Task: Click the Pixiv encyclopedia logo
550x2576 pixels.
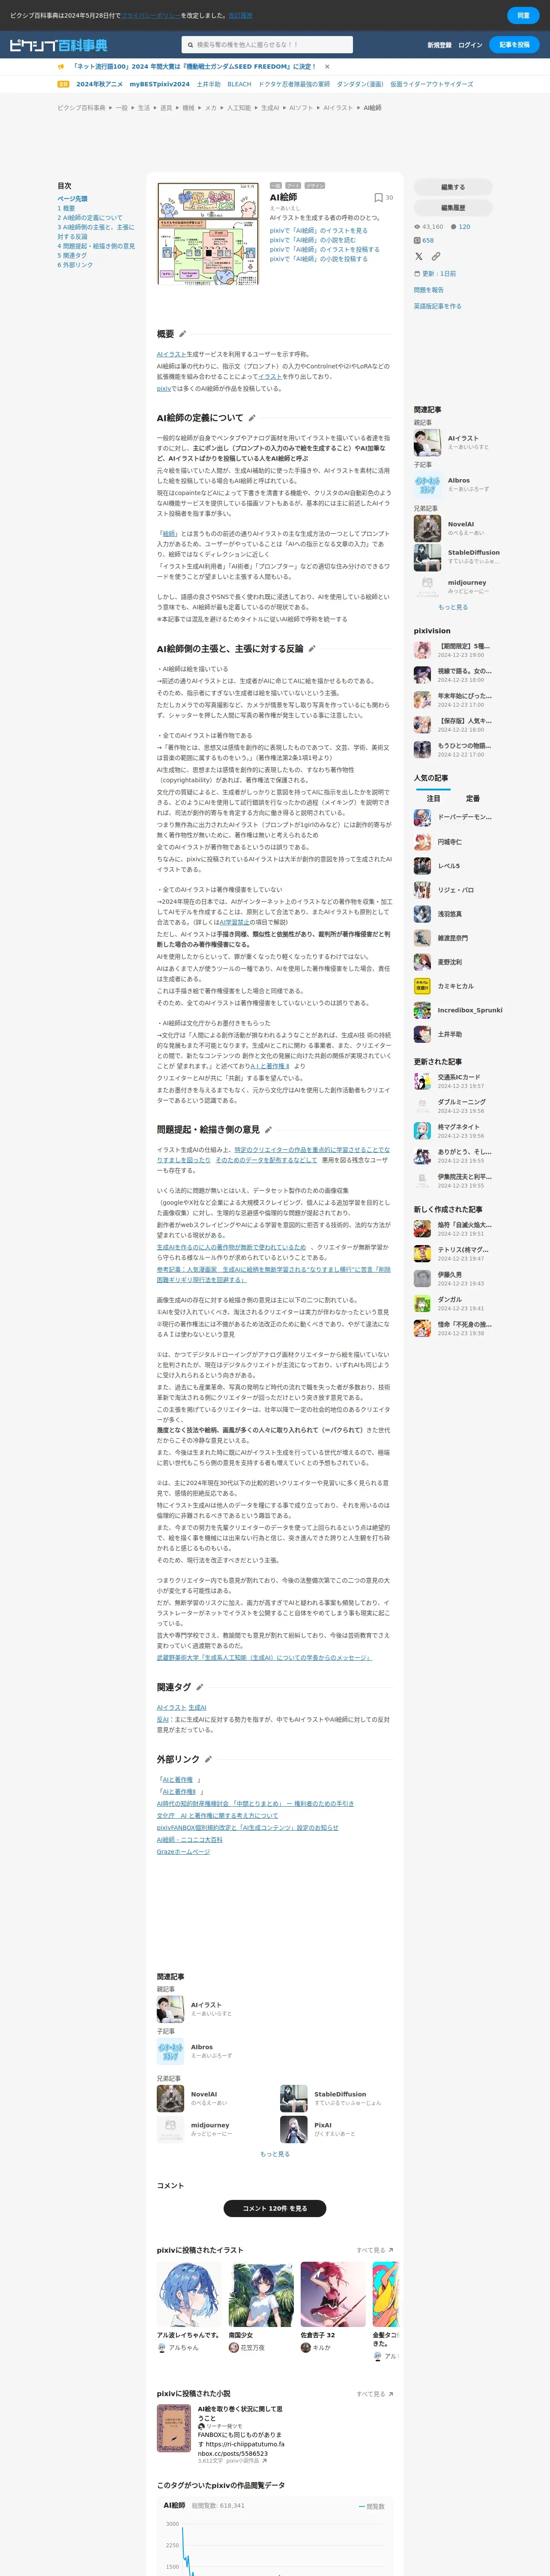Action: coord(58,45)
